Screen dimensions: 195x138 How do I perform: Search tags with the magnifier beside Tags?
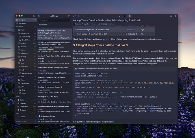click(32, 113)
